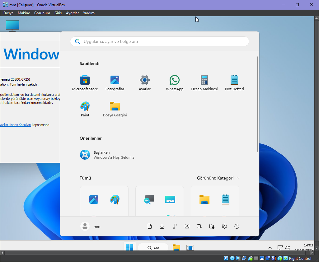
Task: Click the mm user account avatar
Action: click(85, 226)
